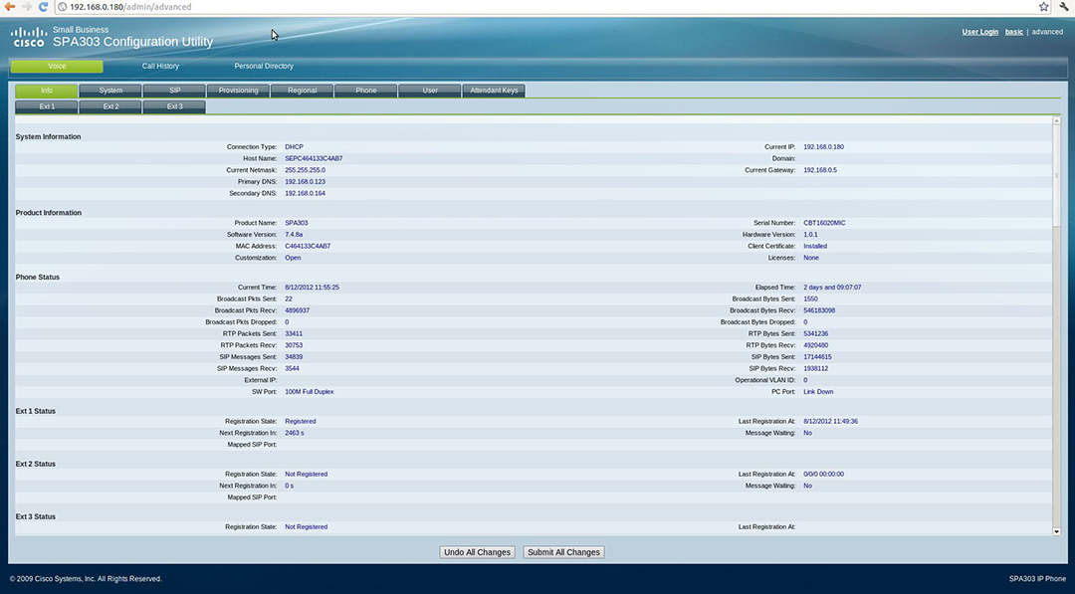Click the Customization value Open
This screenshot has width=1075, height=594.
[293, 259]
